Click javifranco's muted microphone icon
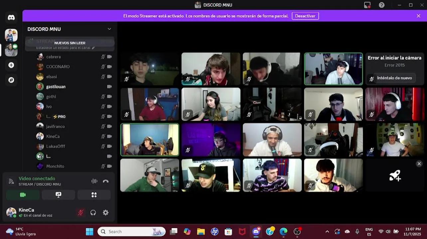 (x=103, y=126)
